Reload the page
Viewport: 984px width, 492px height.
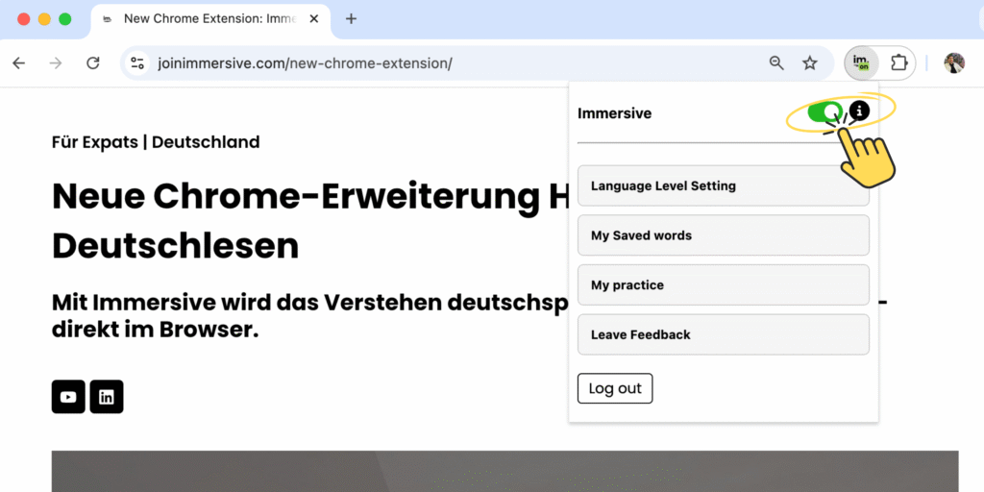tap(93, 63)
